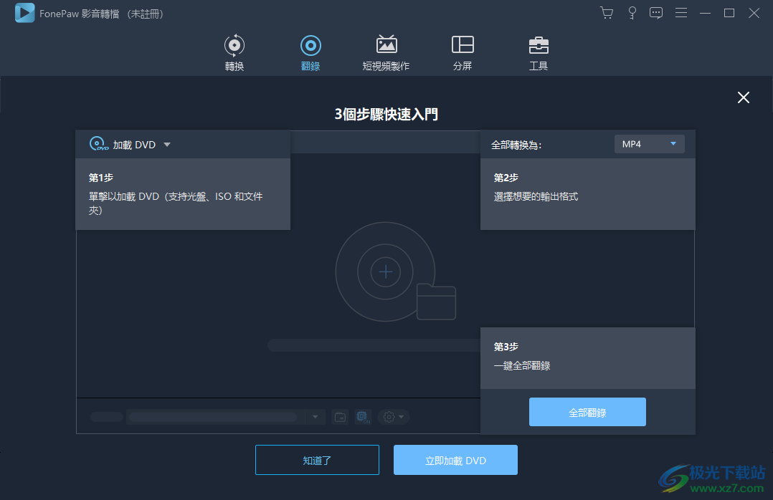Open the 短視頻製作 tab
Screen dimensions: 773x500
pyautogui.click(x=386, y=52)
